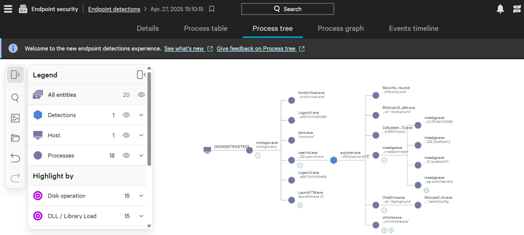Collapse children of userinit.exe
Viewport: 524px width, 235px height.
pos(300,166)
